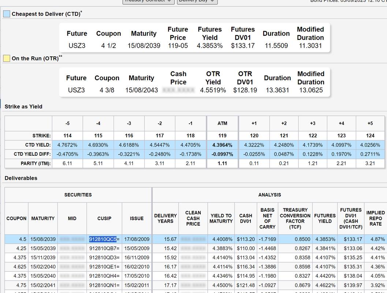Click the TREASURY CONVERSION FACTOR (TCF) header

[x=295, y=218]
